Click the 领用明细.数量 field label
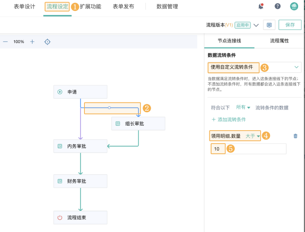Viewport: 305px width, 232px height. [x=226, y=136]
